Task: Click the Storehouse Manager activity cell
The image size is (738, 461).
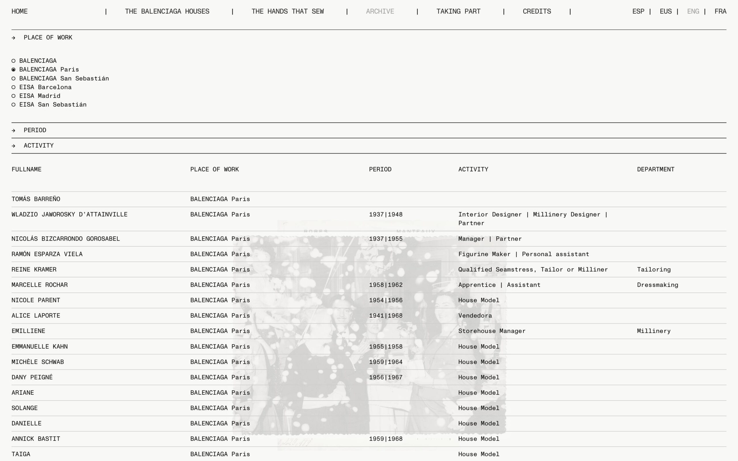Action: [492, 331]
